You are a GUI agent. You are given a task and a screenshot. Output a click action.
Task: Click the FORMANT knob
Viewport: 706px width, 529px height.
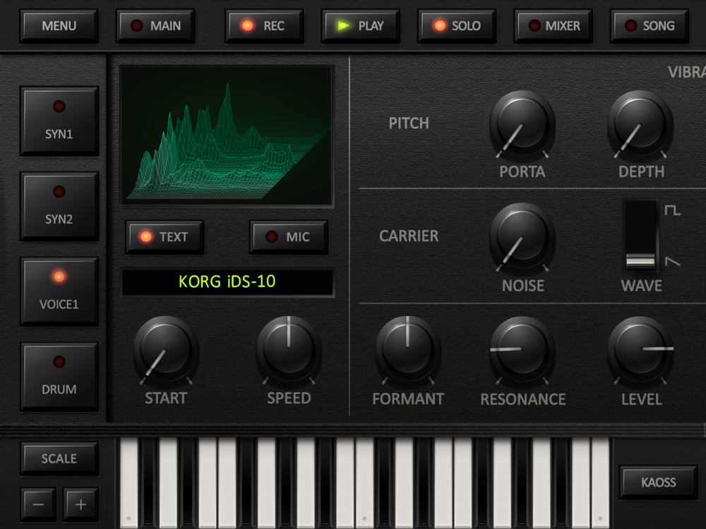point(408,350)
